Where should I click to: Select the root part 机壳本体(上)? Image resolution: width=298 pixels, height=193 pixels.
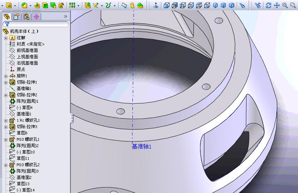click(x=24, y=31)
